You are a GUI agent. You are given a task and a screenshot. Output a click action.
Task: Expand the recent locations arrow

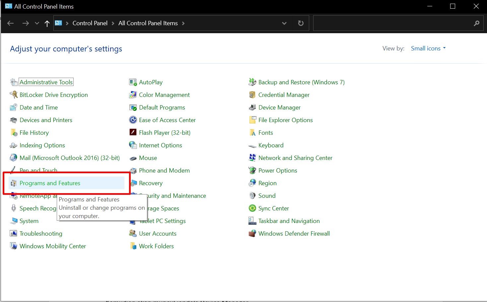(x=37, y=23)
